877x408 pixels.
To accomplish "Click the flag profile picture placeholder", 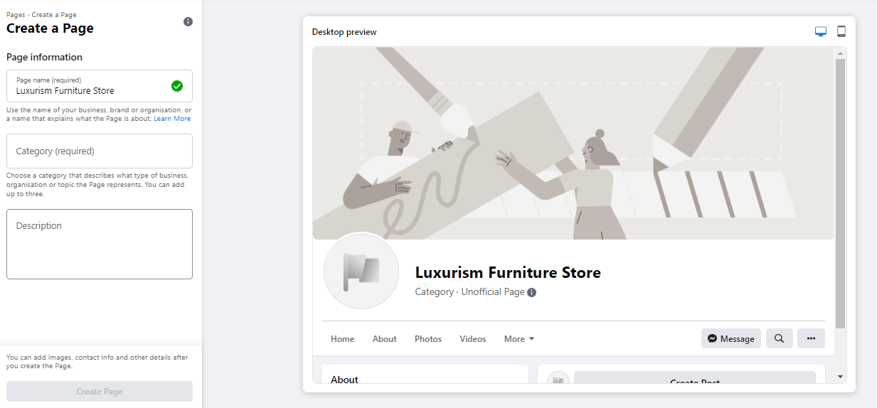I will point(361,272).
